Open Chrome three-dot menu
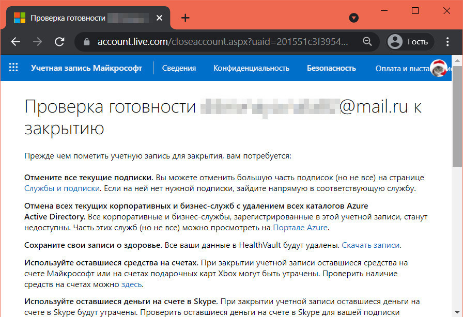The width and height of the screenshot is (463, 317). (x=447, y=42)
